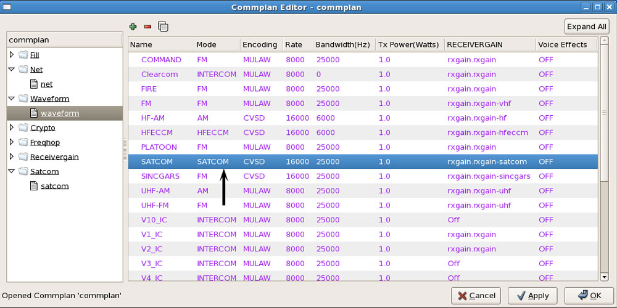Click the OK button

point(589,296)
